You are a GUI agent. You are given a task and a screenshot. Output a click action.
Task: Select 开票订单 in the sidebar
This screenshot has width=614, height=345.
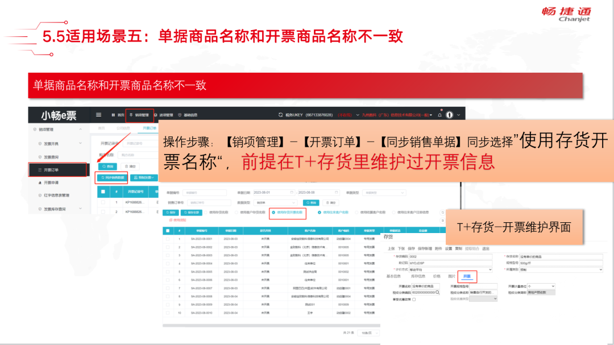pyautogui.click(x=57, y=170)
